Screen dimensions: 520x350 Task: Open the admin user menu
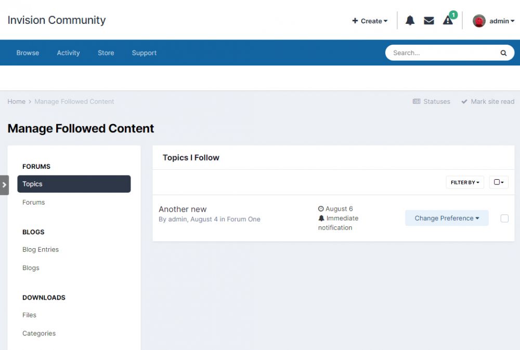[x=502, y=21]
